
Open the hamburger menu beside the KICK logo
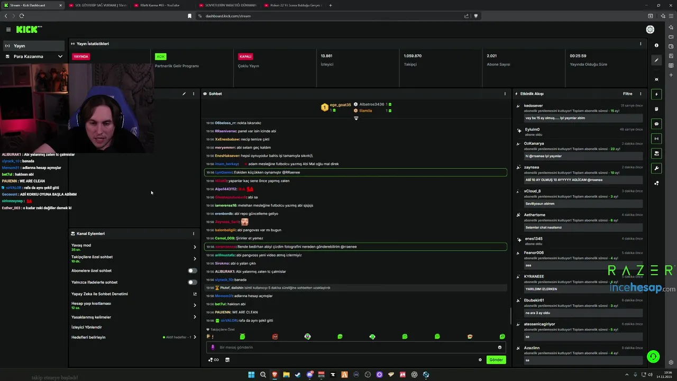[x=8, y=30]
